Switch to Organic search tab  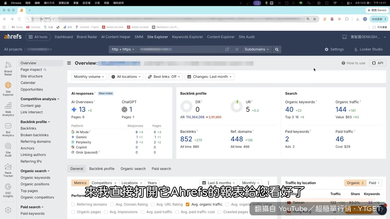pos(133,169)
